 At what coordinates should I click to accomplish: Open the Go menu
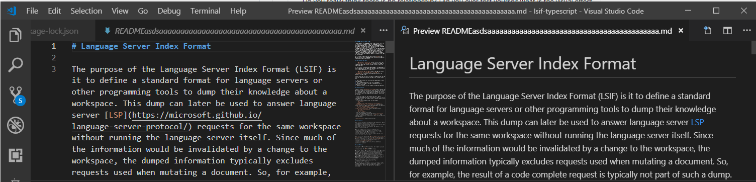pyautogui.click(x=143, y=11)
